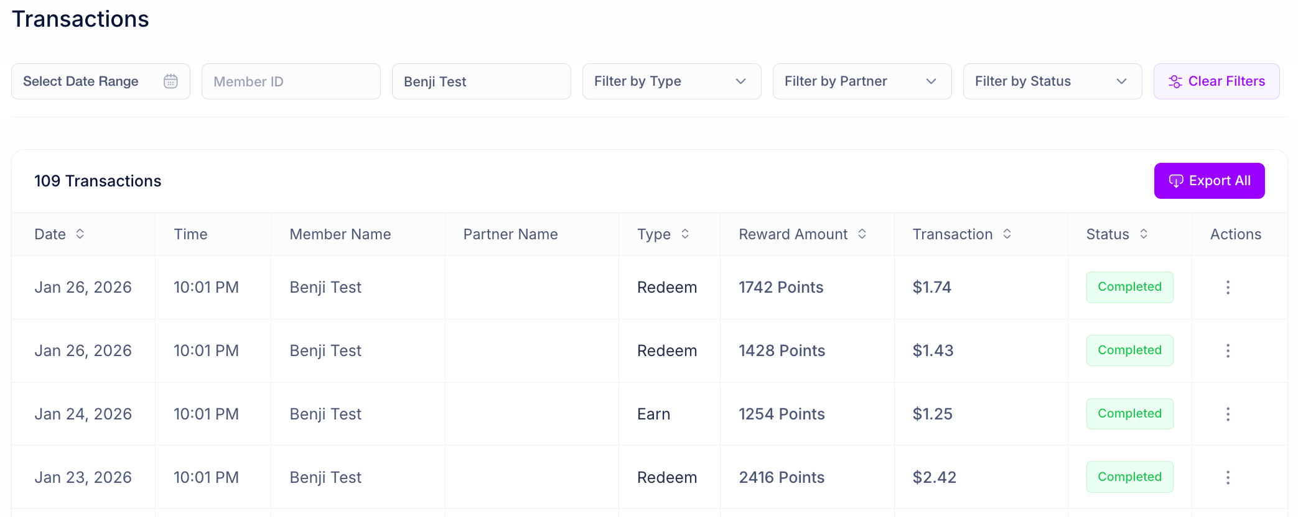Click the Benji Test name filter field
The width and height of the screenshot is (1298, 517).
(x=481, y=81)
